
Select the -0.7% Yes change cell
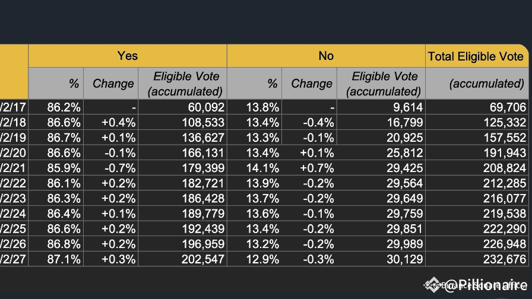pyautogui.click(x=111, y=168)
